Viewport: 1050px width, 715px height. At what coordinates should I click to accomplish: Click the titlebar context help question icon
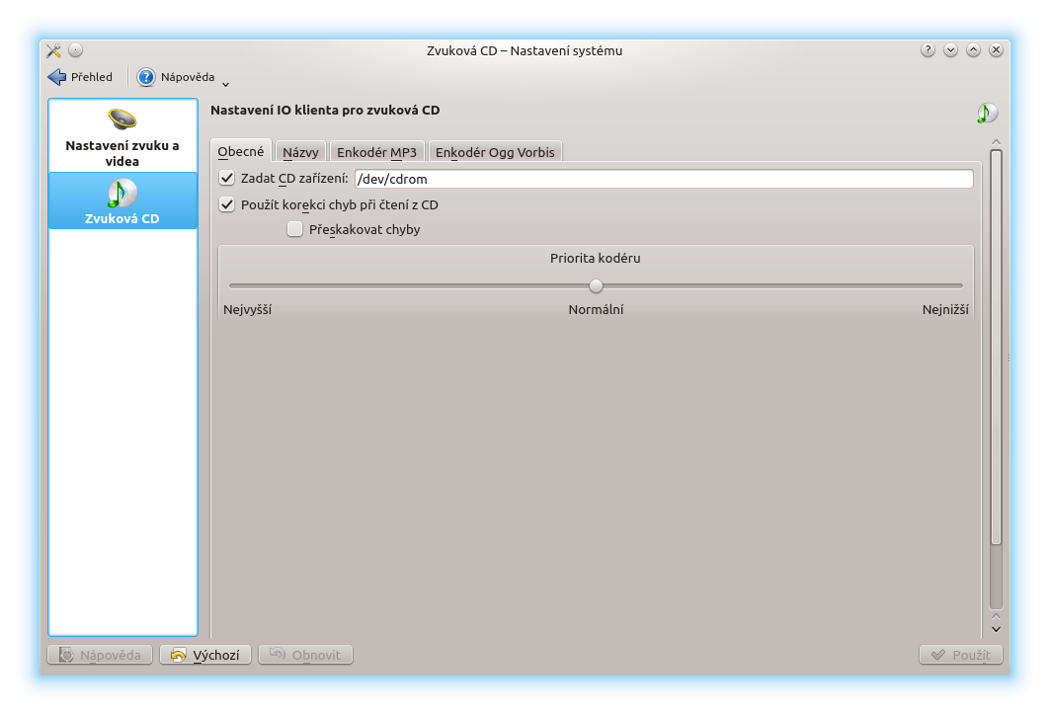pos(928,50)
